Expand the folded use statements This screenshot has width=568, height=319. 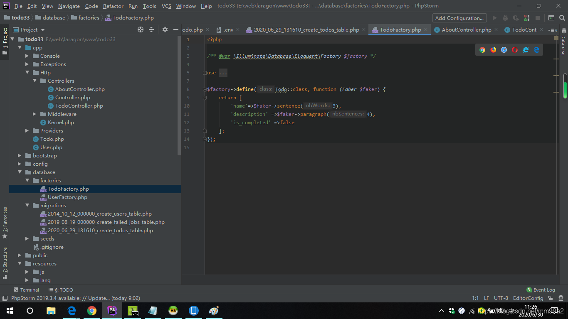pyautogui.click(x=205, y=73)
